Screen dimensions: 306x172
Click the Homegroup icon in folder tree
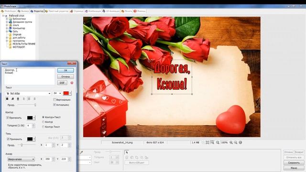11,22
